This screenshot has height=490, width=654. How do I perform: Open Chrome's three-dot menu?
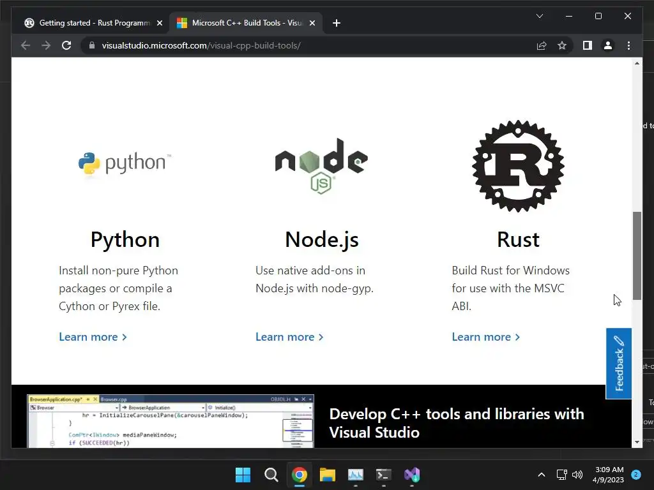tap(628, 45)
